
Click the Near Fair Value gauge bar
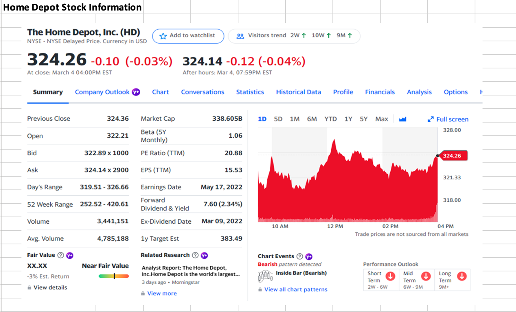114,276
